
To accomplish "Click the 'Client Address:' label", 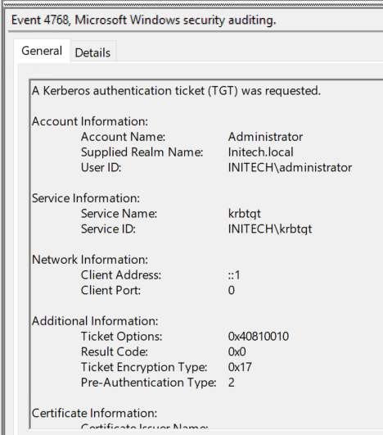I will pyautogui.click(x=121, y=275).
